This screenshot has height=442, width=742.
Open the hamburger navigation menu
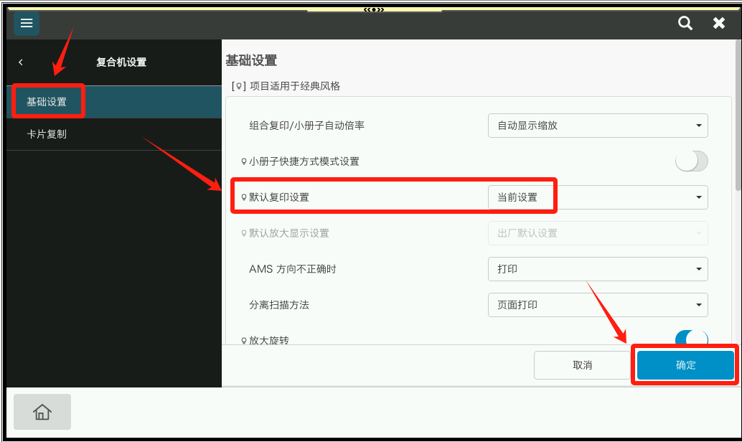click(x=26, y=23)
